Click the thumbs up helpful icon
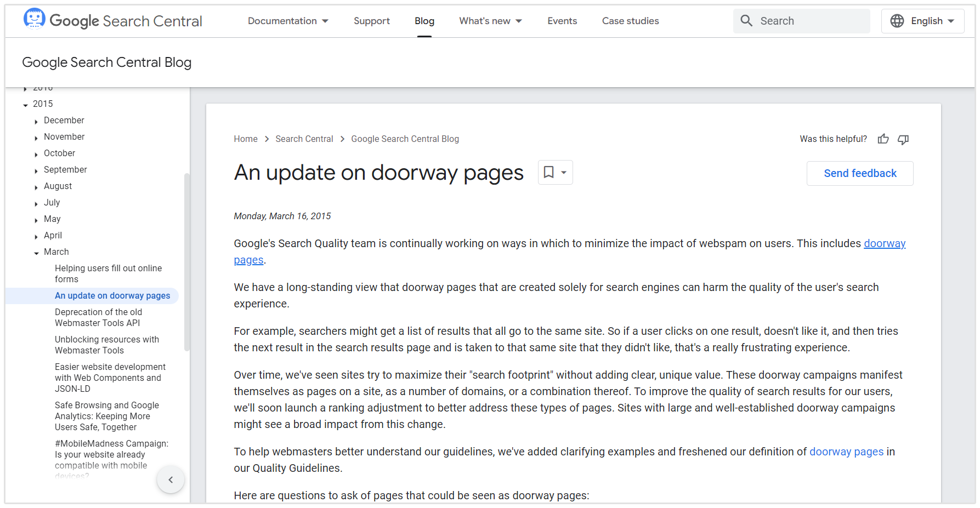Screen dimensions: 980x508 (883, 139)
